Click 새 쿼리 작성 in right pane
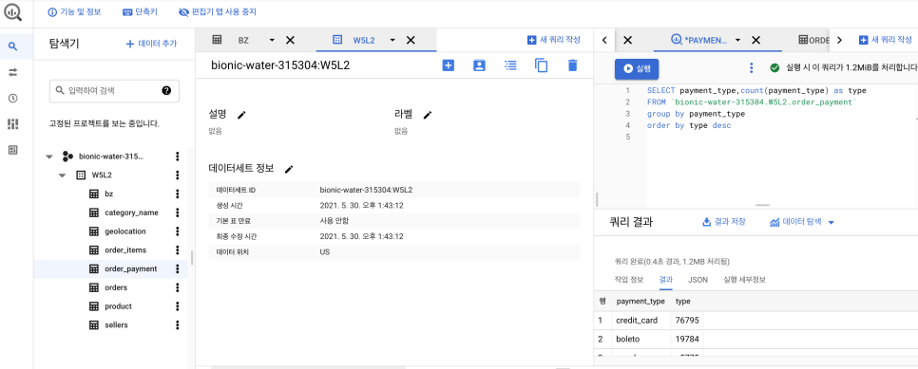The image size is (918, 369). (886, 40)
